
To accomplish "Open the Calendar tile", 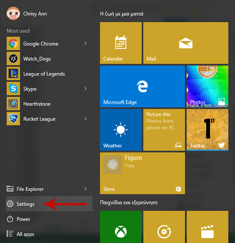I will (121, 43).
